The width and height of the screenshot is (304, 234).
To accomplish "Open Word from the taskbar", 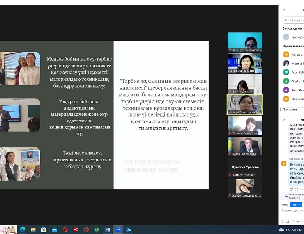I will (107, 230).
